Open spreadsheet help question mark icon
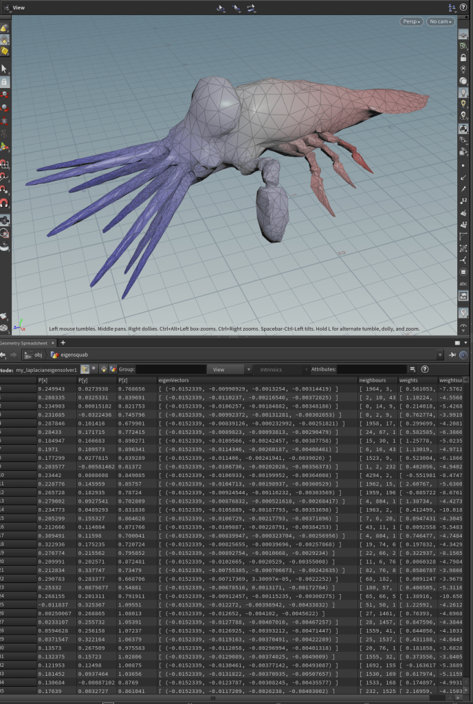This screenshot has width=473, height=704. pyautogui.click(x=424, y=369)
